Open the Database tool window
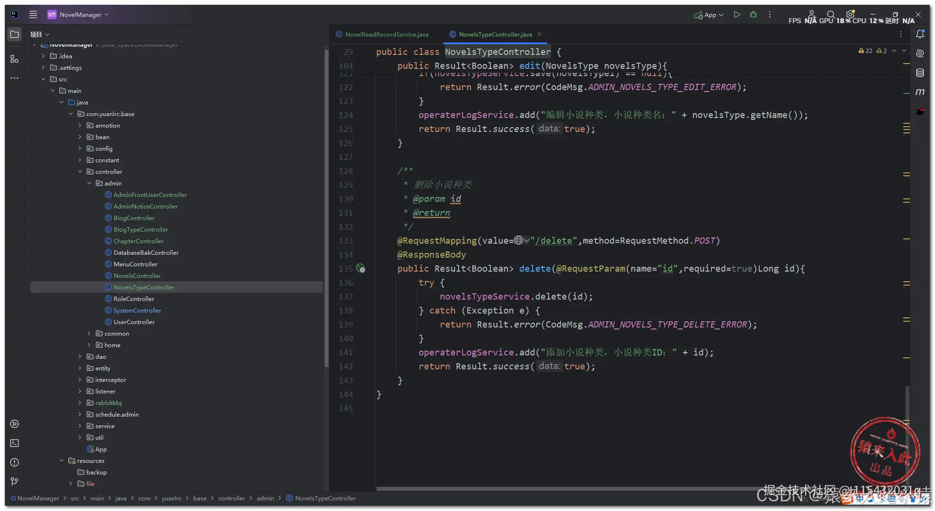 (920, 73)
